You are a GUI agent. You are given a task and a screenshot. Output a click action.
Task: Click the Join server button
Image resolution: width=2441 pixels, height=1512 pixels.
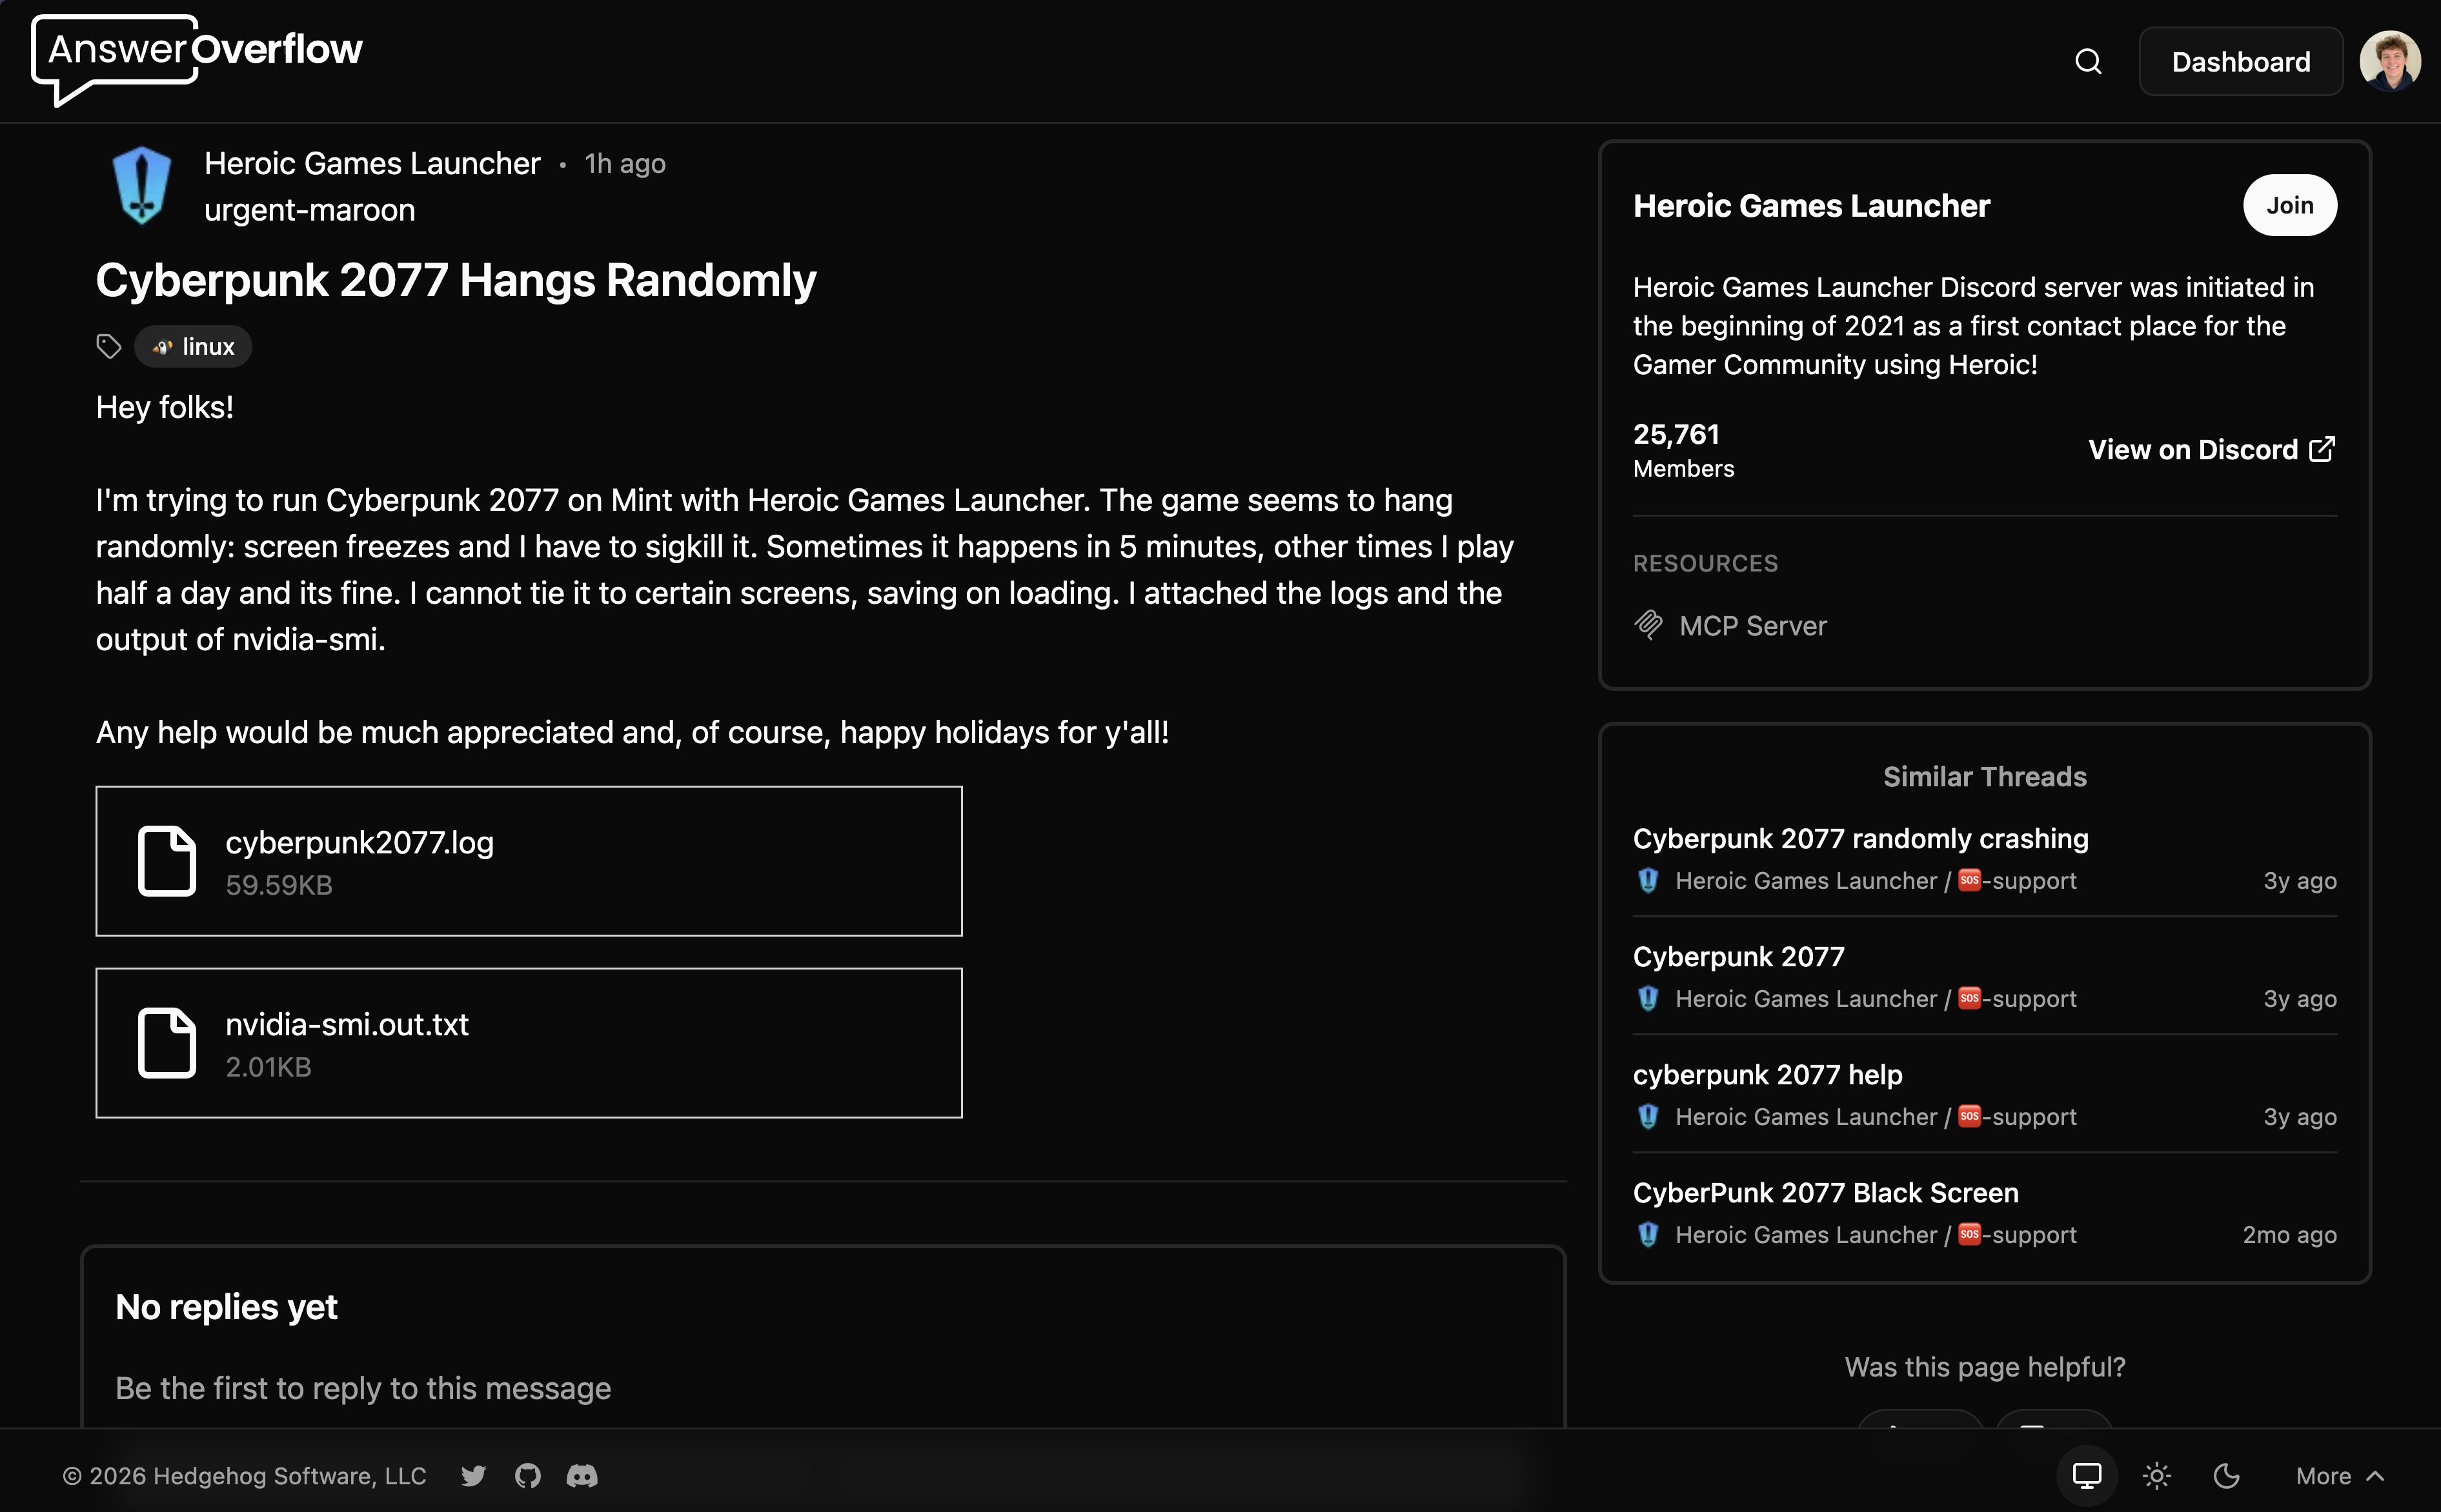pos(2289,206)
